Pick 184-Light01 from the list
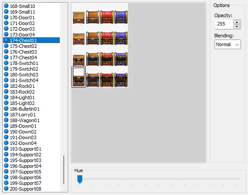The width and height of the screenshot is (248, 195). click(32, 97)
